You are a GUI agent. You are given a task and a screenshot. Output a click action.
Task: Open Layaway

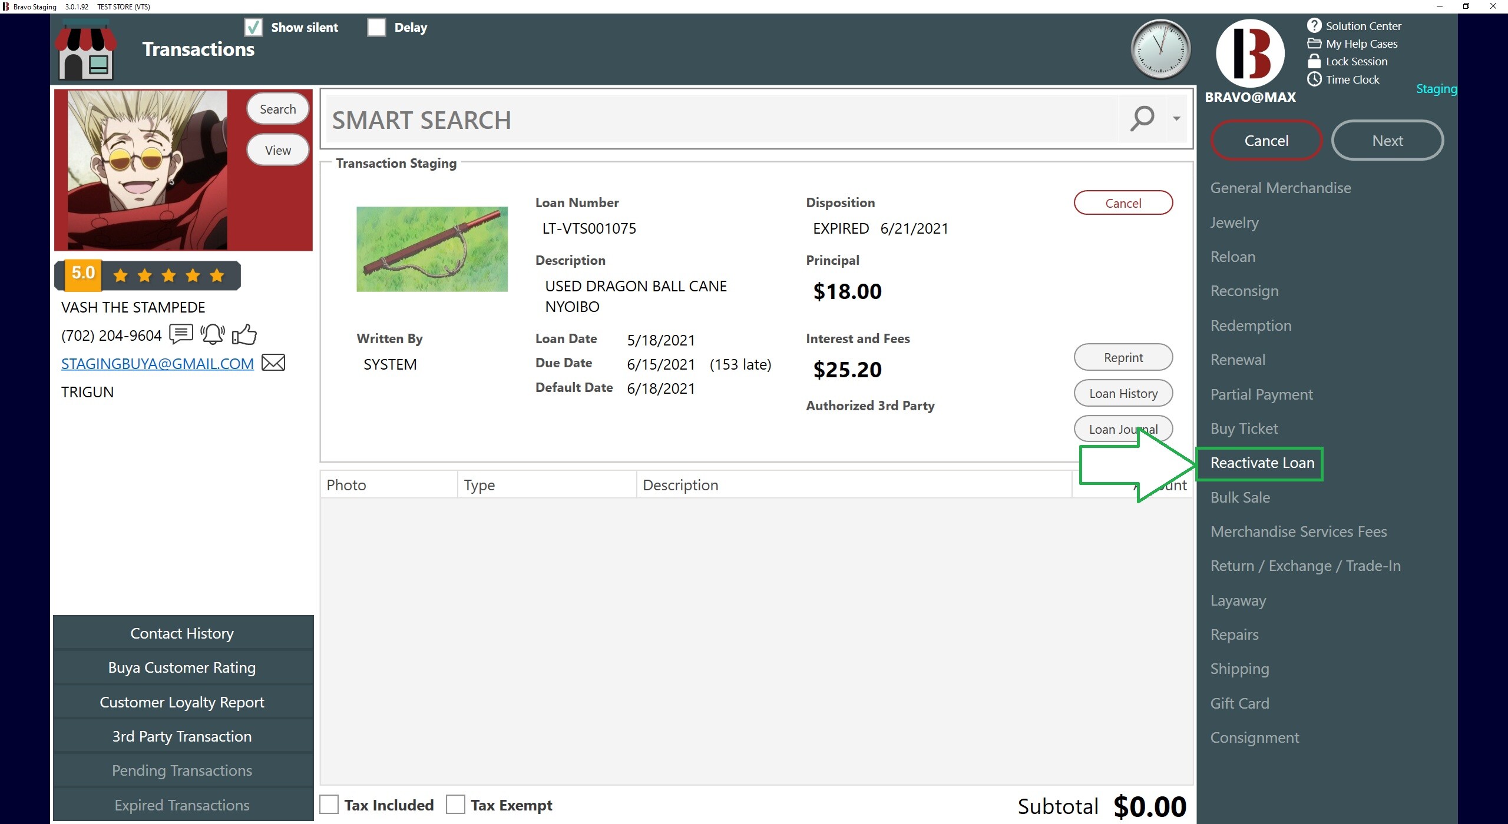click(x=1238, y=600)
